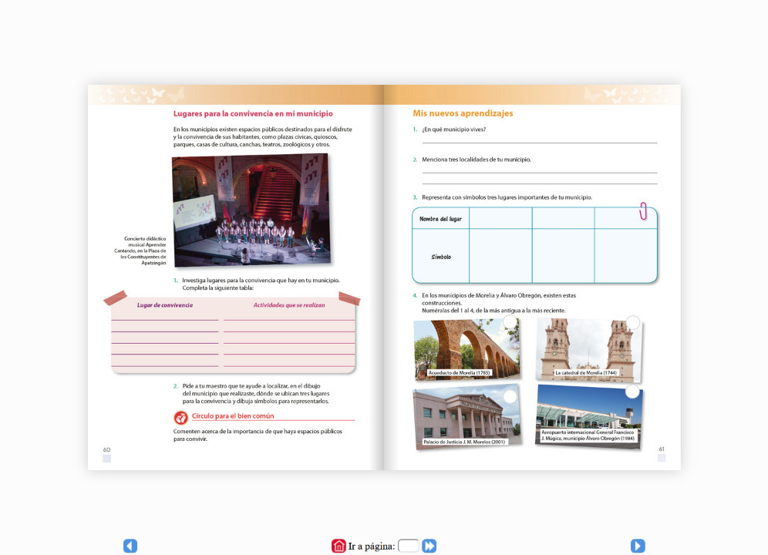Click the 'Lugar de convivencia' column header
The image size is (768, 555).
(165, 305)
